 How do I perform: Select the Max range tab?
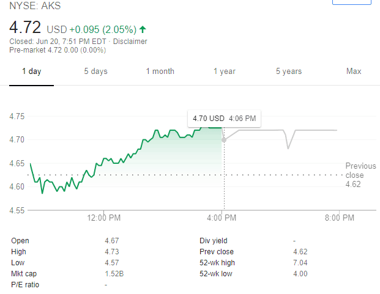click(354, 72)
